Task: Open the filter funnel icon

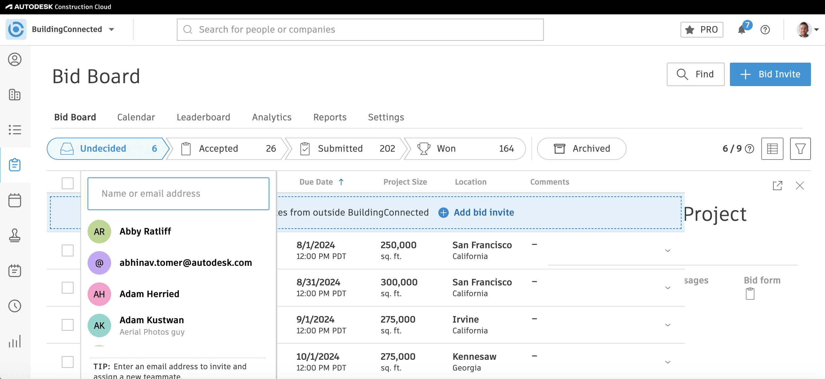Action: click(800, 149)
